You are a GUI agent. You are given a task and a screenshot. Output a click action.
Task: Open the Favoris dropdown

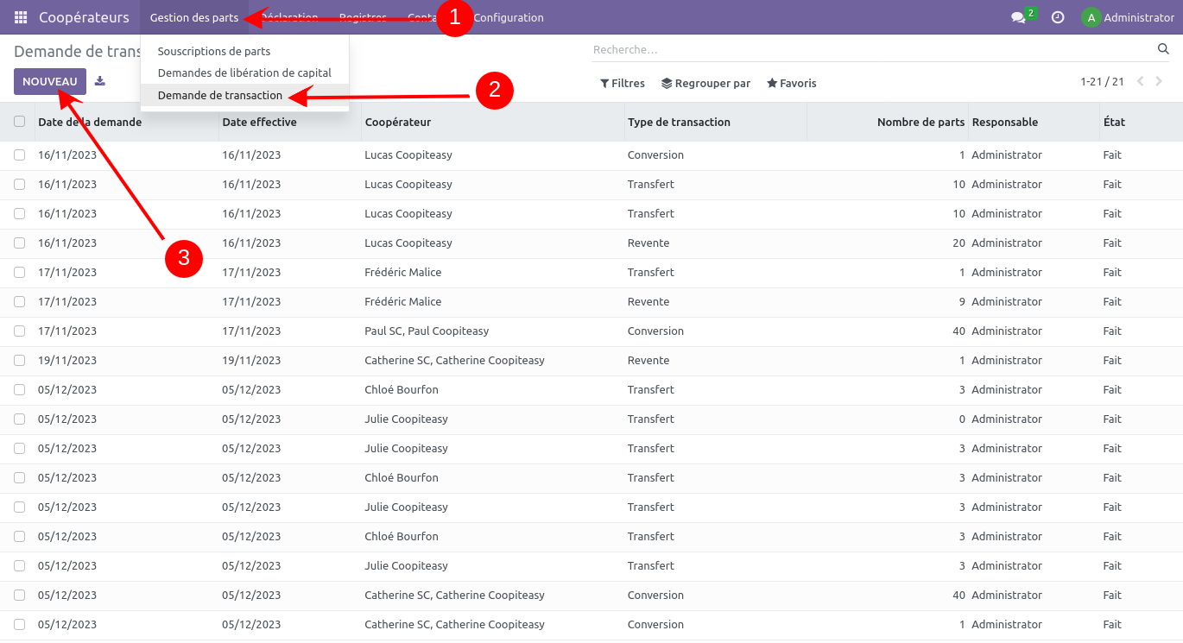(792, 84)
